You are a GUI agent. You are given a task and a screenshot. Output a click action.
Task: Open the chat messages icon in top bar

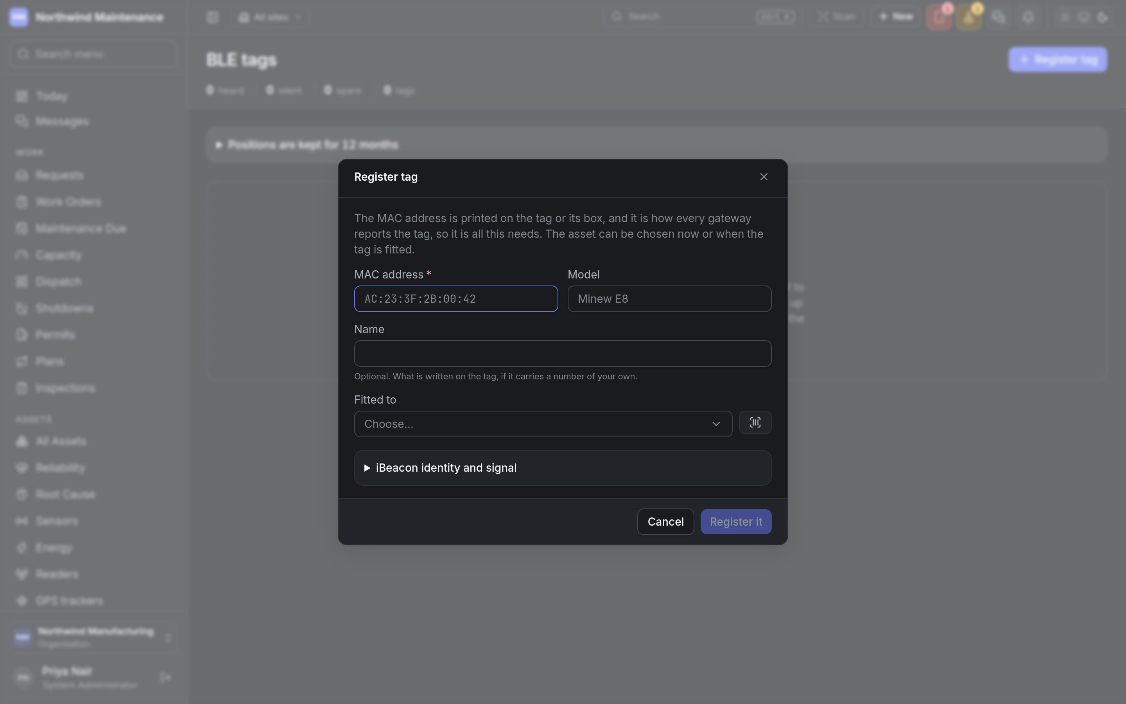point(999,17)
